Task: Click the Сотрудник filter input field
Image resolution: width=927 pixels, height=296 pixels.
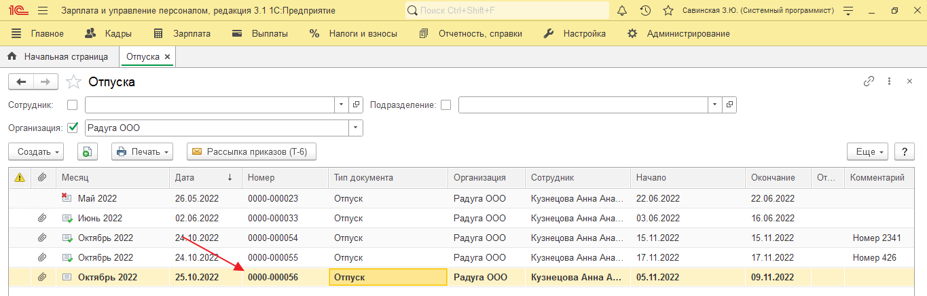Action: tap(210, 105)
